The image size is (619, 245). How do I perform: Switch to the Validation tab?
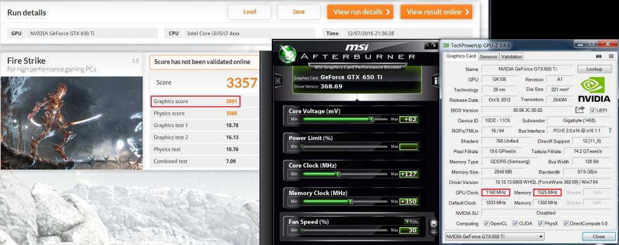511,56
